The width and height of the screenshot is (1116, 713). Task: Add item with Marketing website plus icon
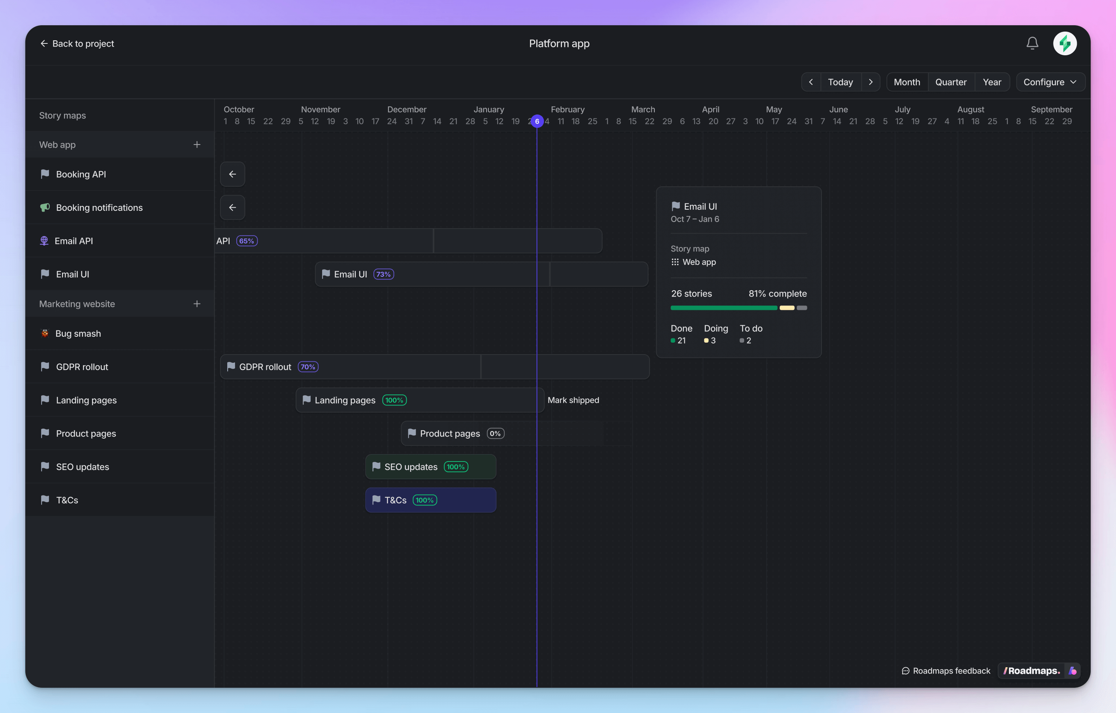tap(197, 304)
